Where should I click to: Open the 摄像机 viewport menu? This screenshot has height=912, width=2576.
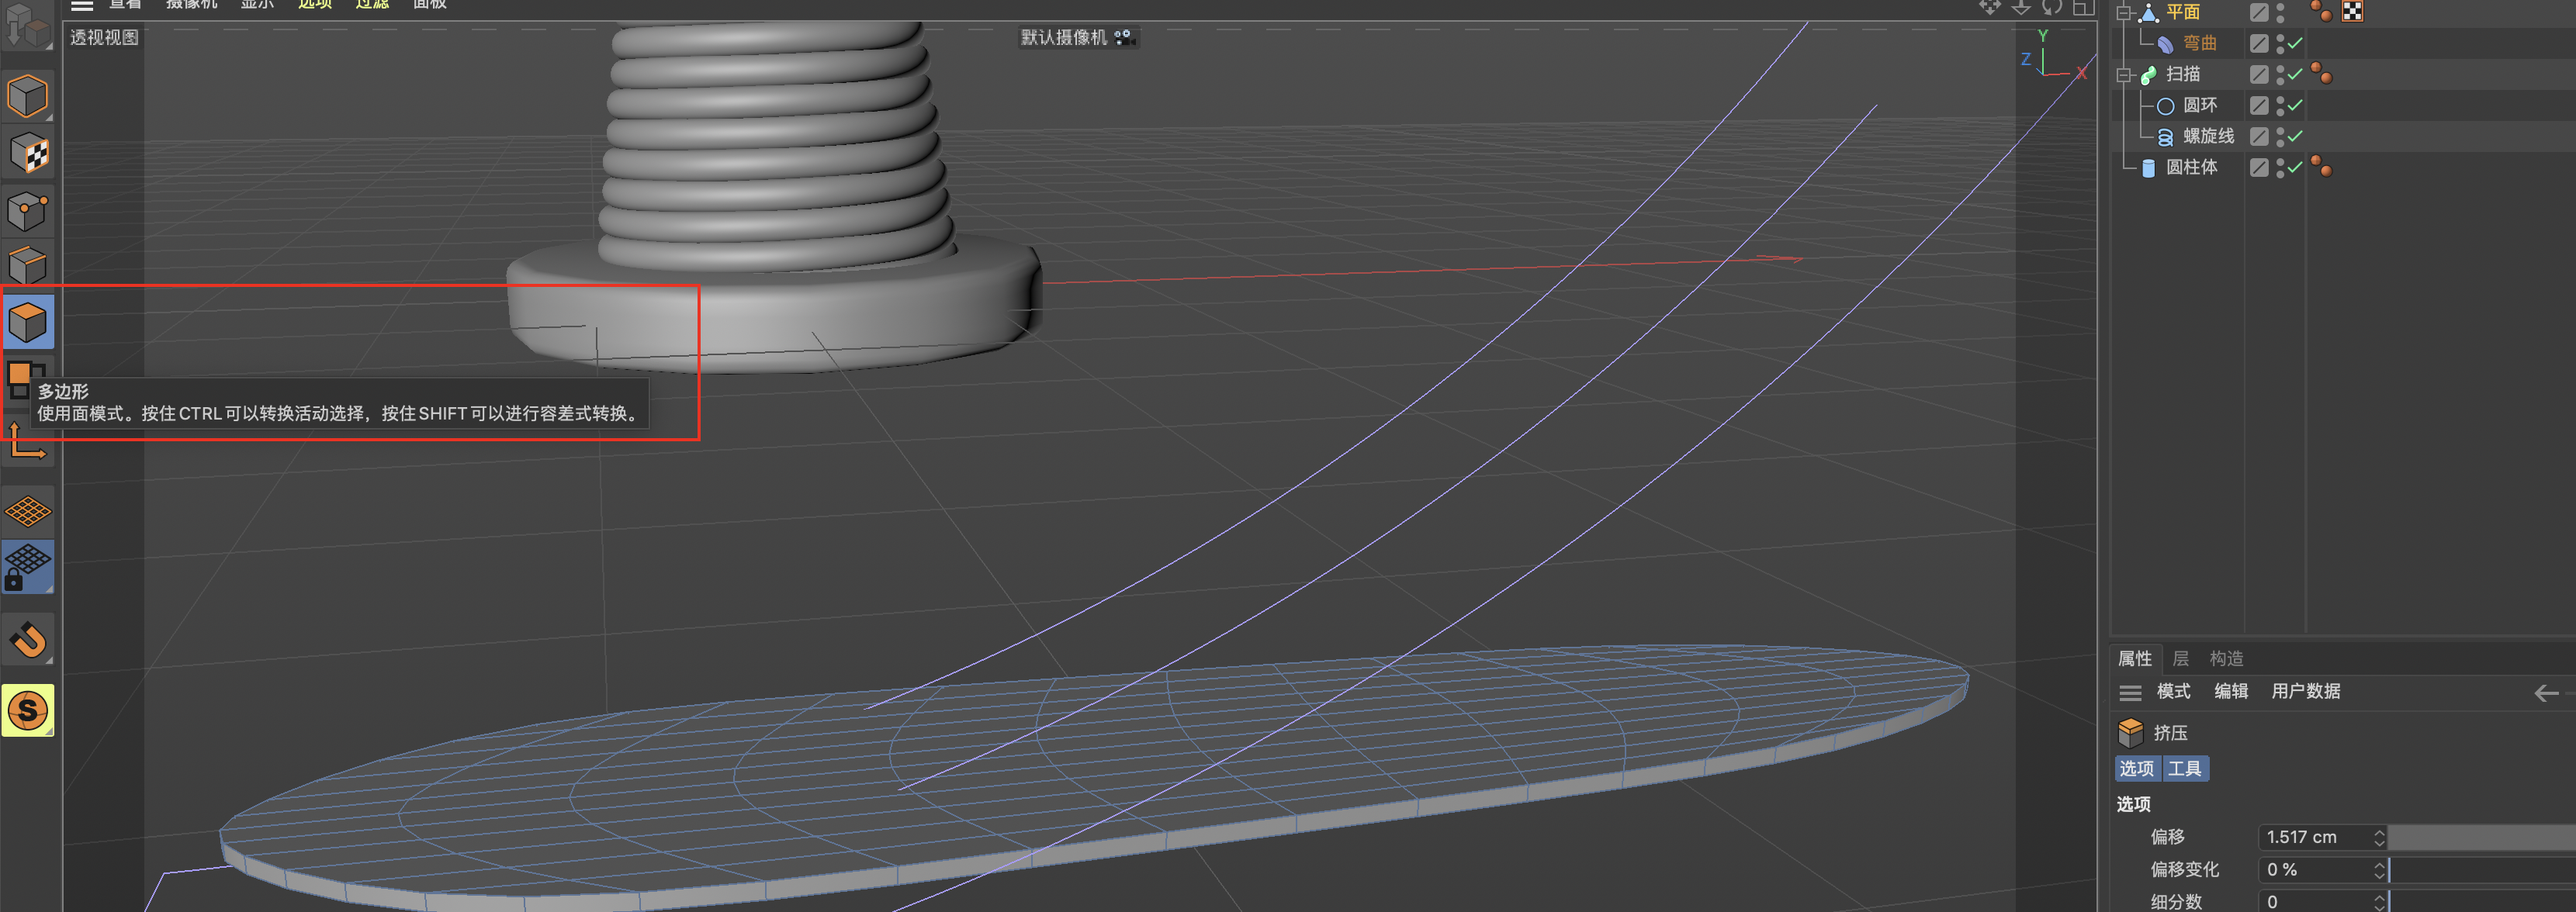tap(191, 4)
